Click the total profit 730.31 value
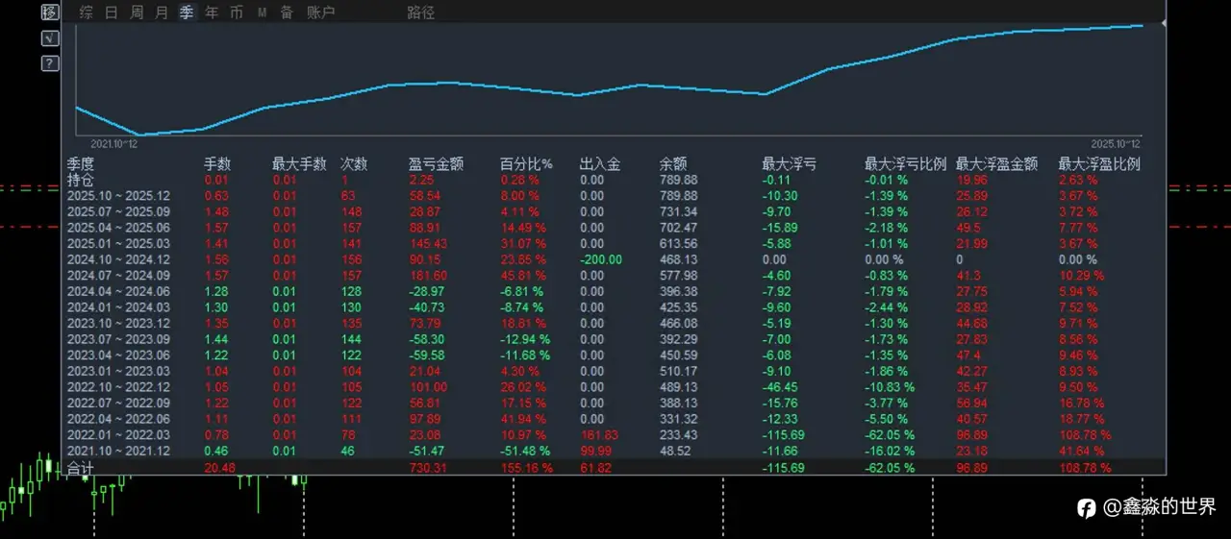Image resolution: width=1231 pixels, height=539 pixels. (x=427, y=468)
